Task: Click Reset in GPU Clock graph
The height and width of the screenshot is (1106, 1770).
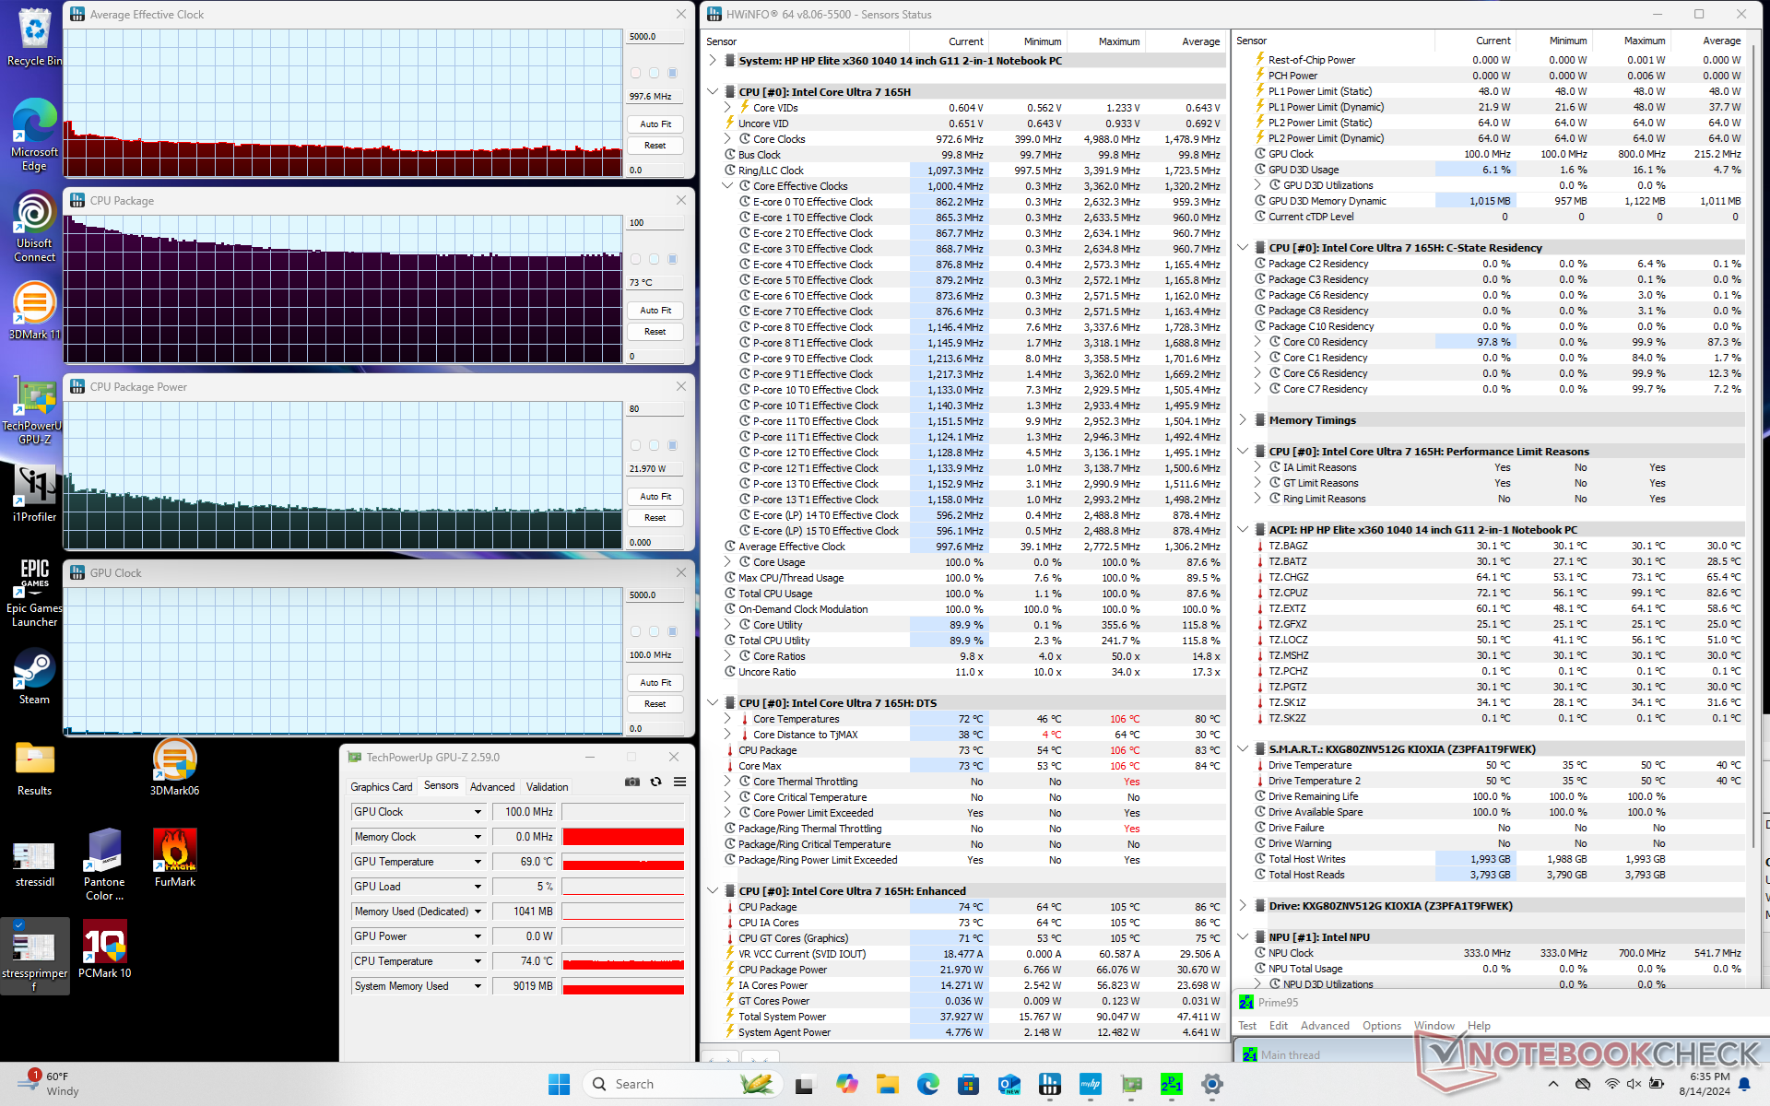Action: 655,704
